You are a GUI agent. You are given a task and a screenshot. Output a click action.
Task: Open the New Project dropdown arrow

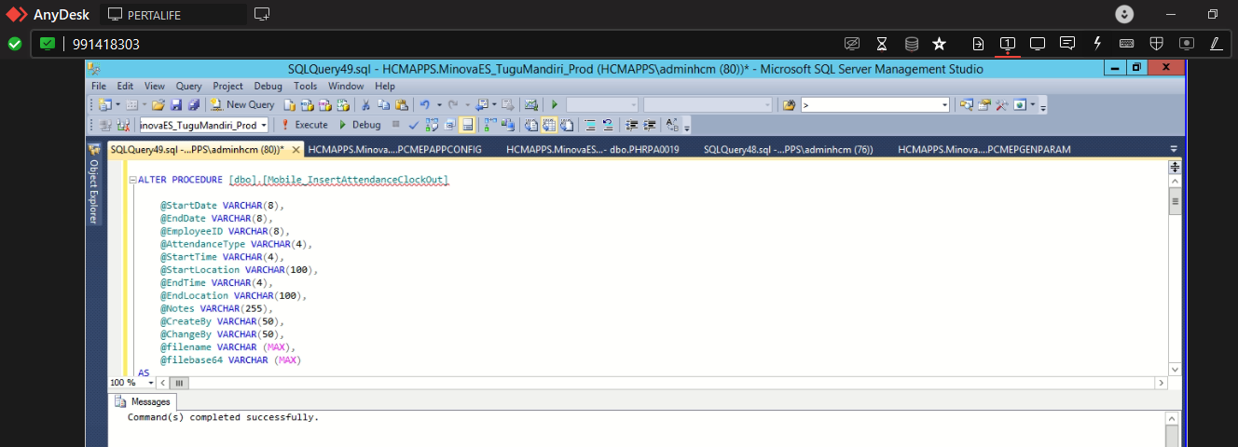[117, 104]
